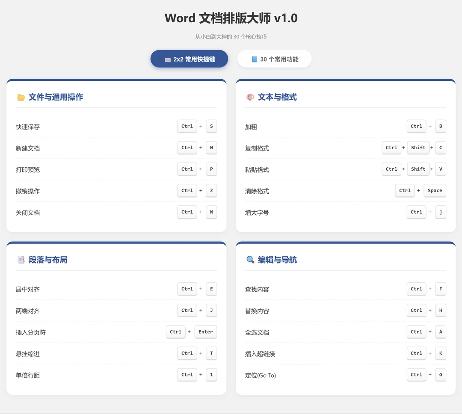Switch to the 2x2 常用快捷键 tab
Screen dimensions: 462x414
tap(189, 59)
